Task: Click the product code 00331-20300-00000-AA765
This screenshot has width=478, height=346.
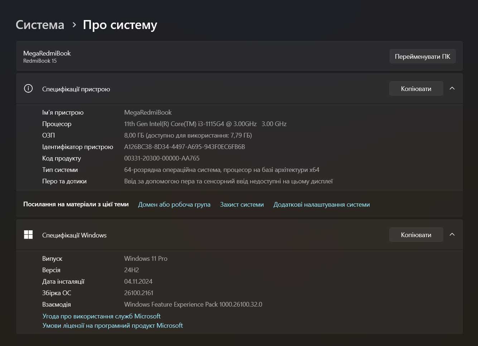Action: (x=162, y=158)
